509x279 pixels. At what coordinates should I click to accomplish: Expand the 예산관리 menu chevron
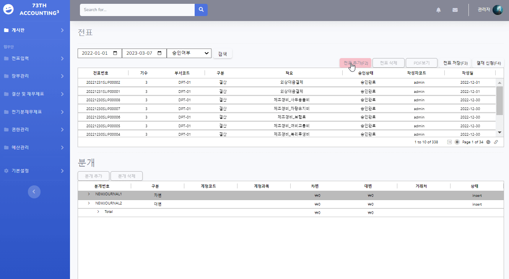pos(62,148)
